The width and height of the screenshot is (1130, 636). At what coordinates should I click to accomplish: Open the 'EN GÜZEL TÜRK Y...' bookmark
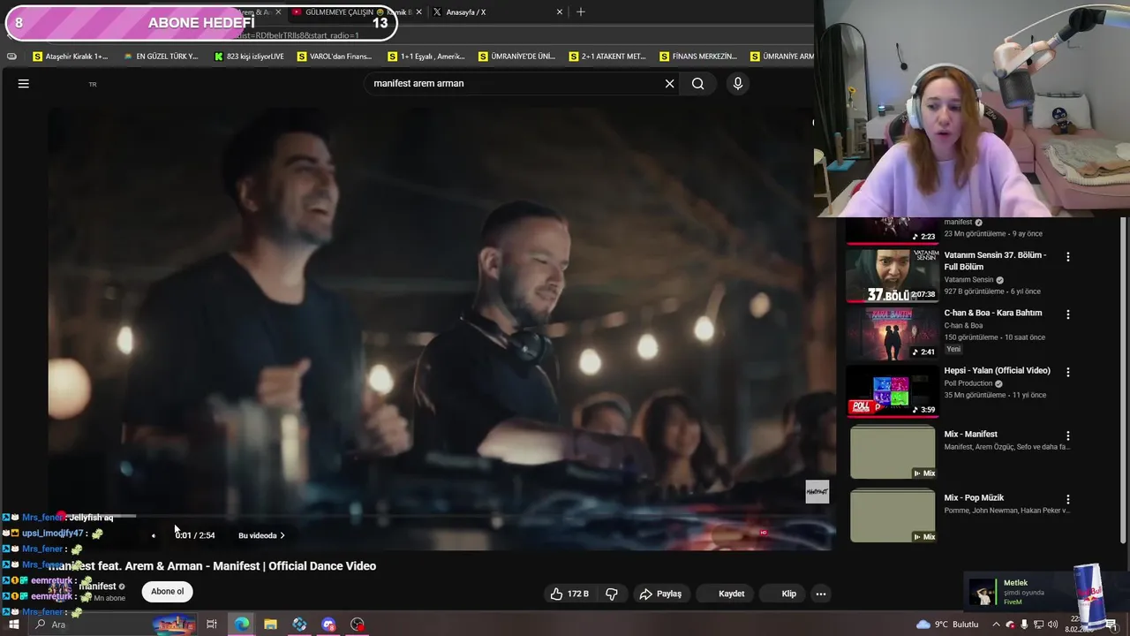[x=161, y=57]
